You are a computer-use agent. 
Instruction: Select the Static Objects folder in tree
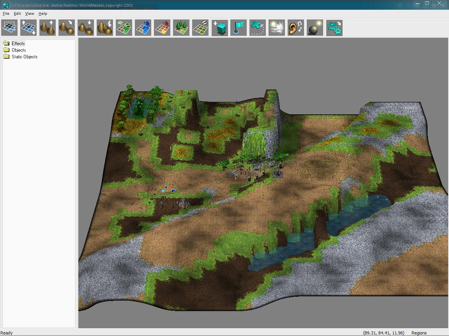click(x=24, y=56)
